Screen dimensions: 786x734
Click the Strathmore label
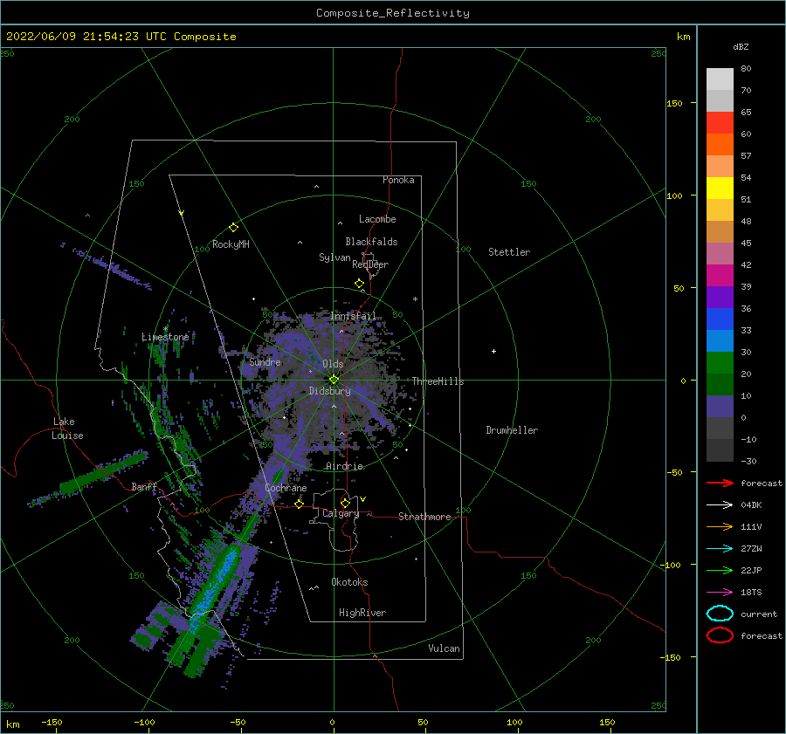point(424,517)
